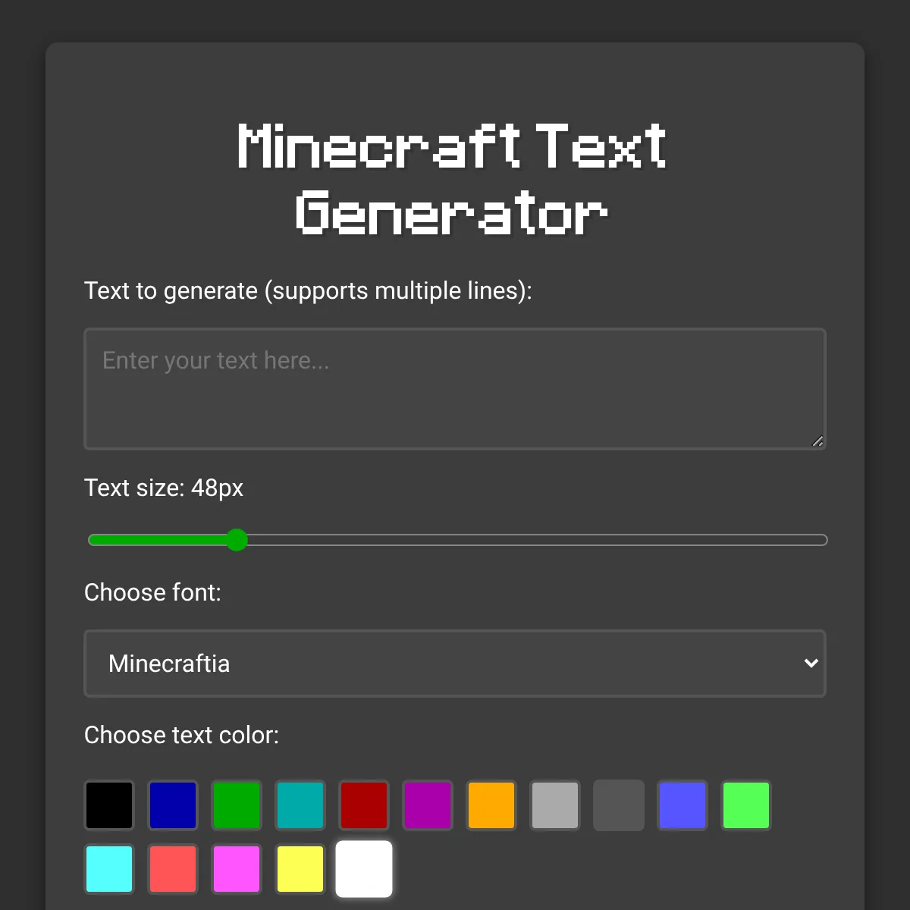This screenshot has height=910, width=910.
Task: Open the Minecraftia font dropdown
Action: pyautogui.click(x=455, y=664)
